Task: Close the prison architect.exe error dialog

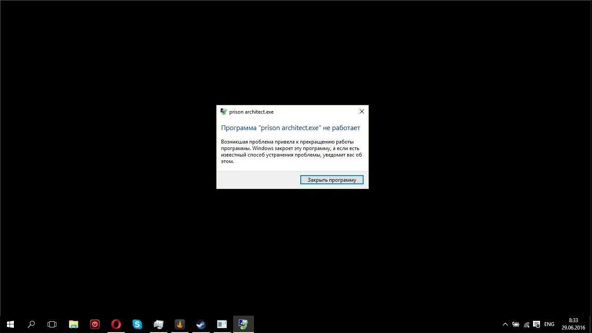Action: tap(361, 111)
